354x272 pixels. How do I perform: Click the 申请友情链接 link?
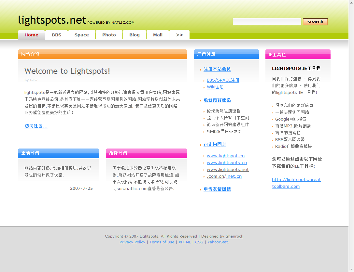tap(217, 189)
